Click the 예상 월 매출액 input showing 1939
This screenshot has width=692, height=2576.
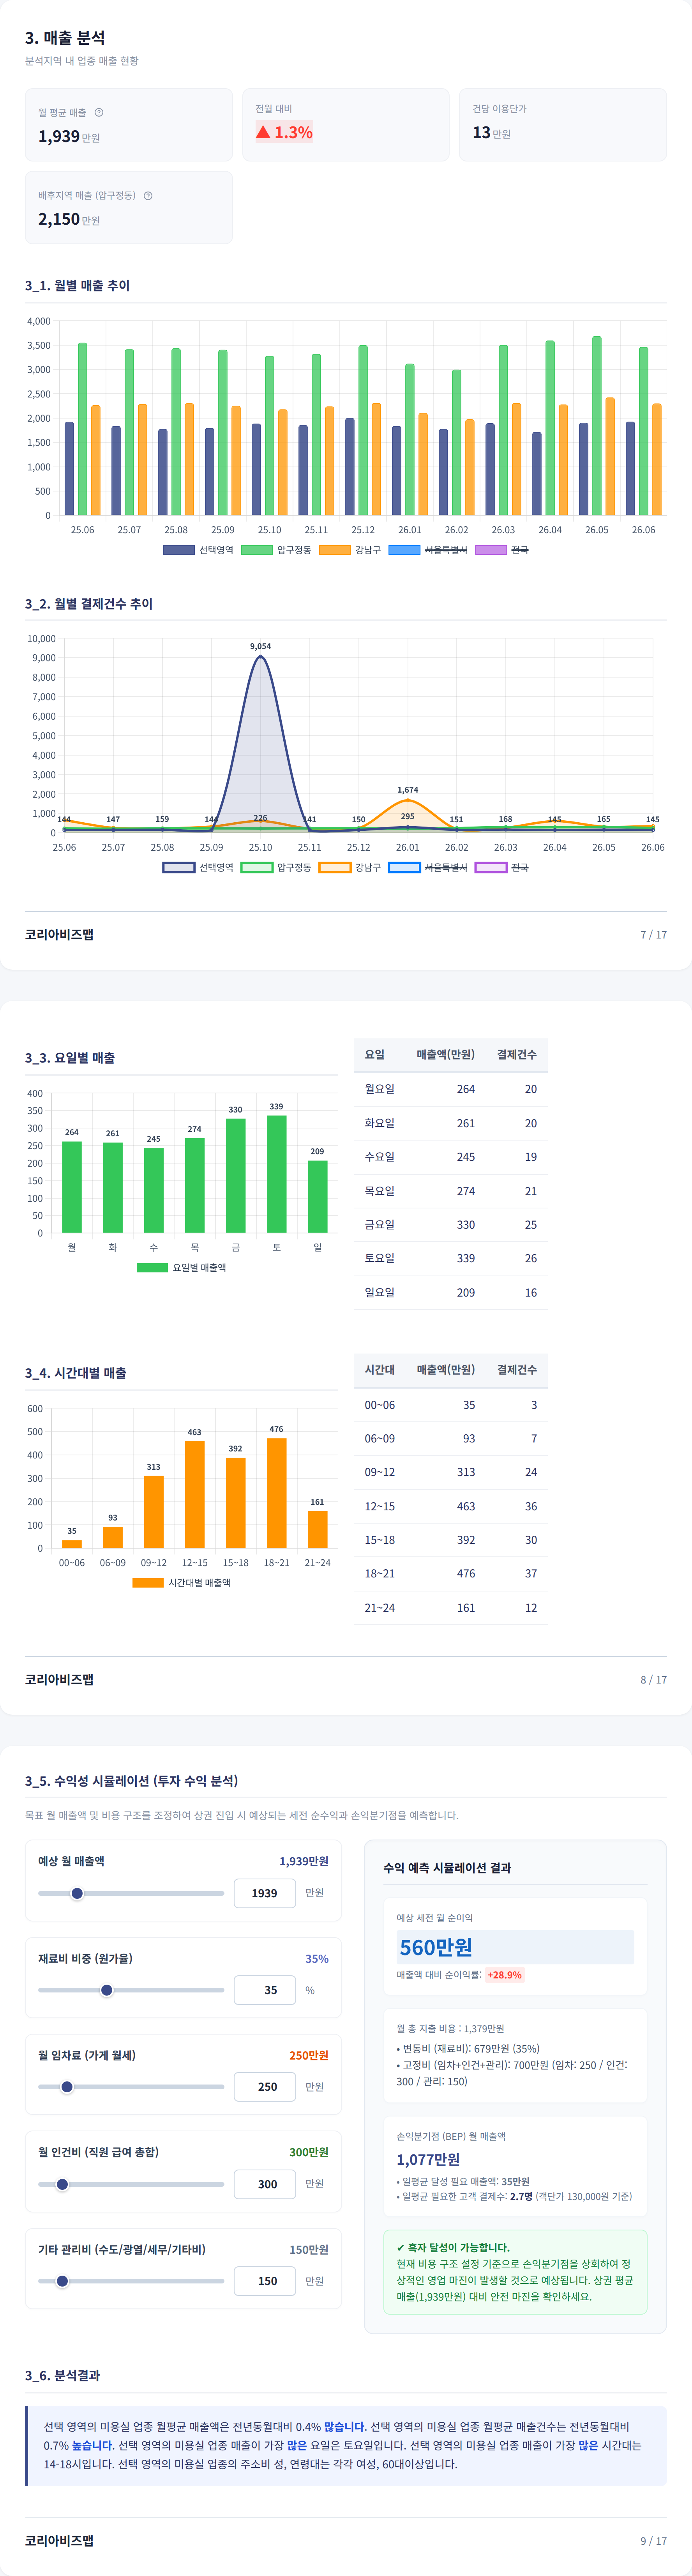(265, 1893)
